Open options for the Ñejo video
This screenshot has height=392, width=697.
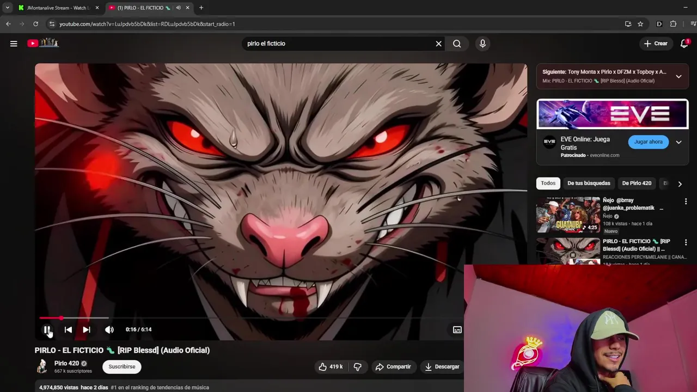click(686, 201)
